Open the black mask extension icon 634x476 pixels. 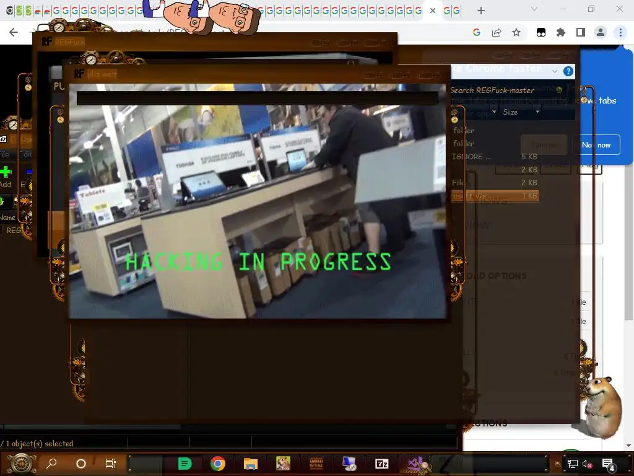coord(541,33)
